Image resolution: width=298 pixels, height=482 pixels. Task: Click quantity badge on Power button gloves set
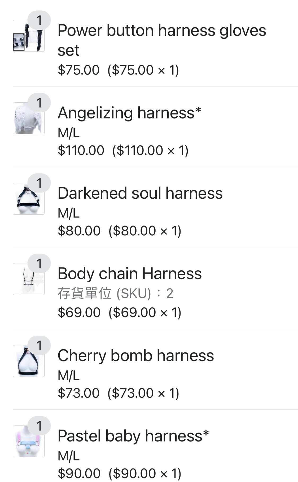(39, 20)
